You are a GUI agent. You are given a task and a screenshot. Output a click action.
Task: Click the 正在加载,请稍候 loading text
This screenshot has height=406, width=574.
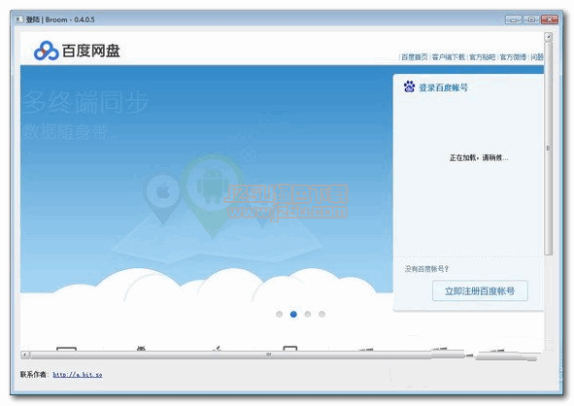pyautogui.click(x=479, y=157)
